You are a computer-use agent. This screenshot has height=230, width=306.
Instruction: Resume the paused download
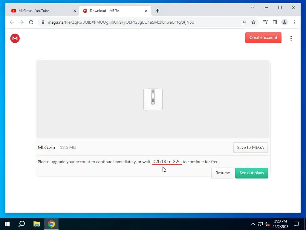click(223, 173)
